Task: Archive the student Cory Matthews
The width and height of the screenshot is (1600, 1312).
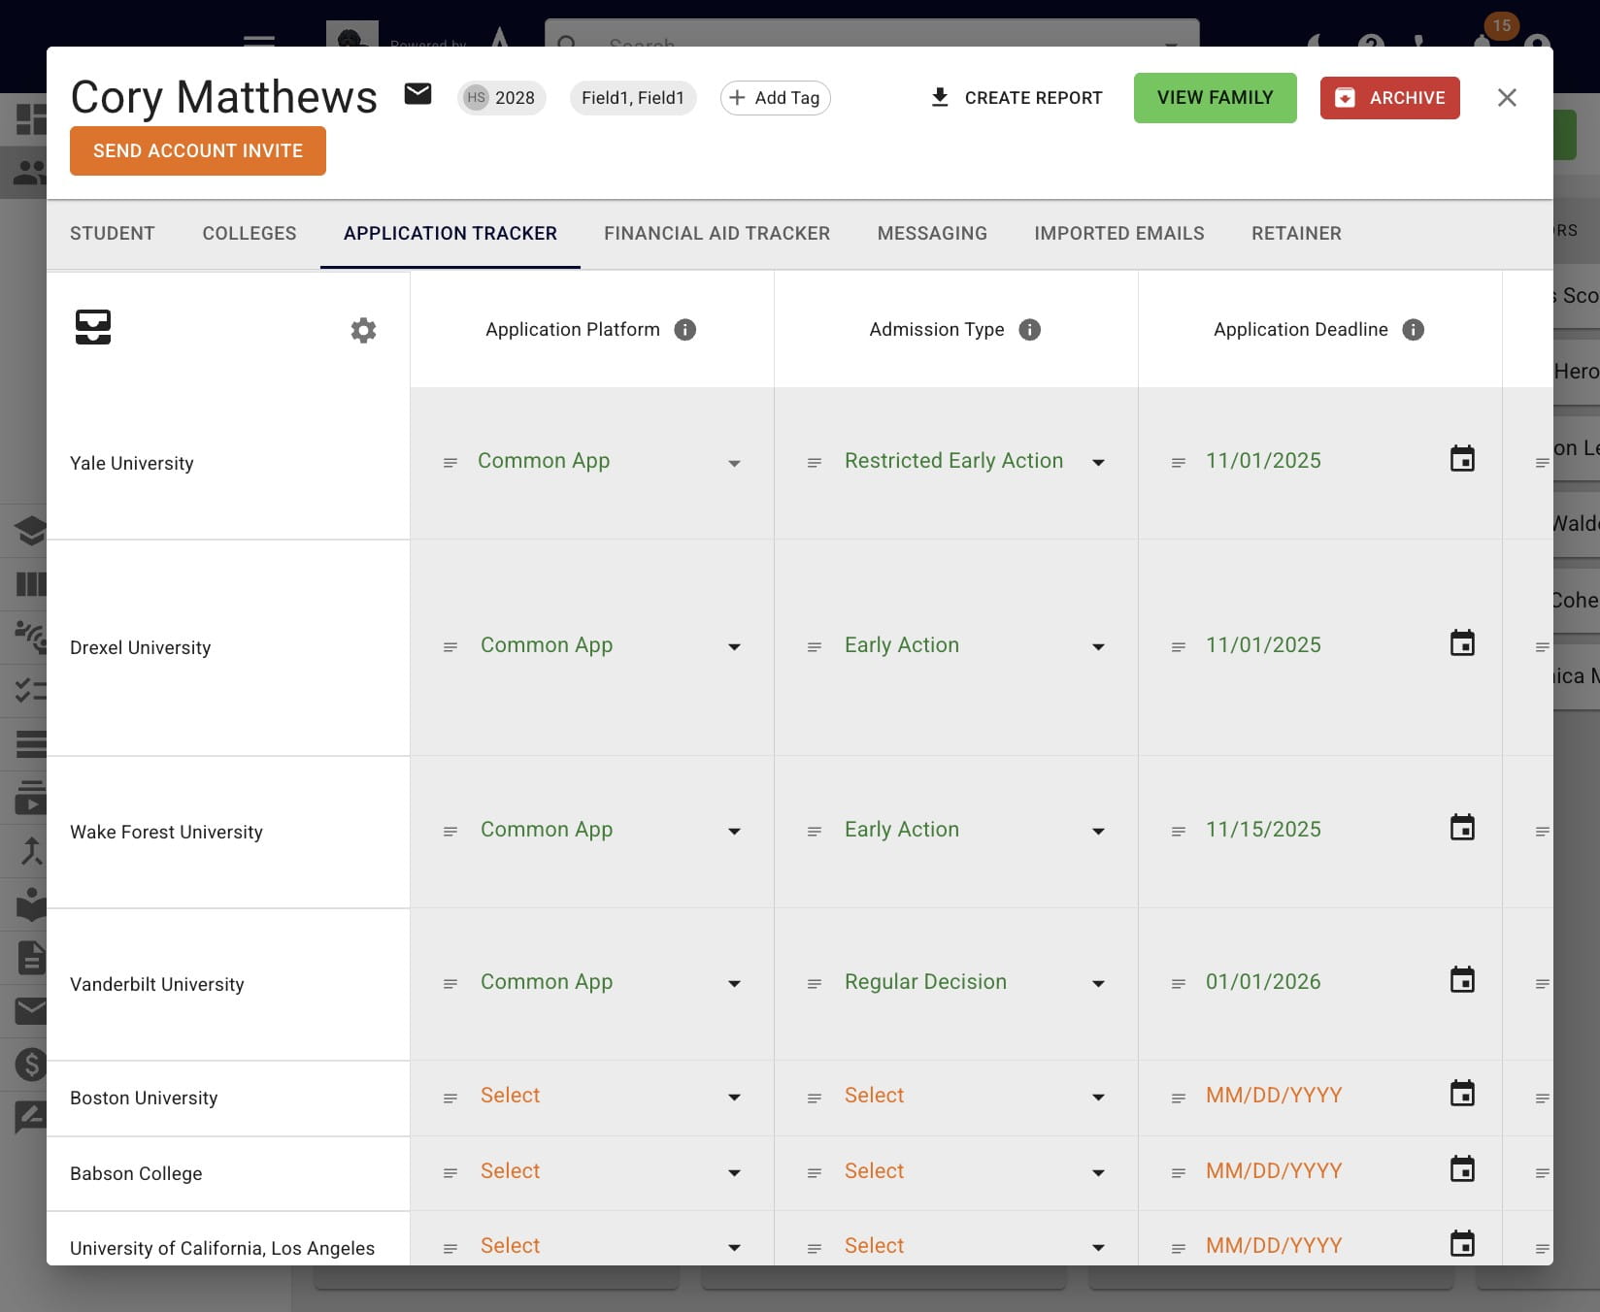Action: [x=1389, y=98]
